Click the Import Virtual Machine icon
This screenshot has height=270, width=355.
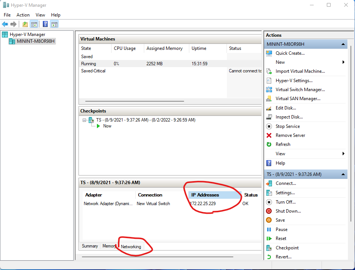coord(269,71)
